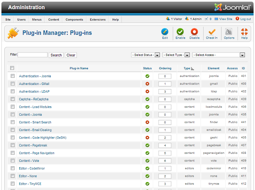Sort by the Status column header

tap(147, 68)
